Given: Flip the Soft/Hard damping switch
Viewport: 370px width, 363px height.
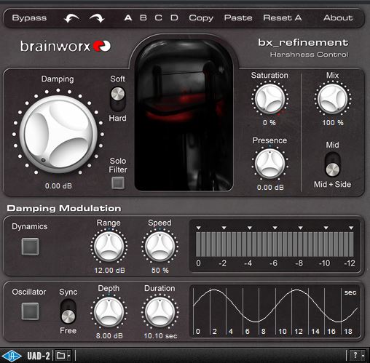Looking at the screenshot, I should (118, 99).
